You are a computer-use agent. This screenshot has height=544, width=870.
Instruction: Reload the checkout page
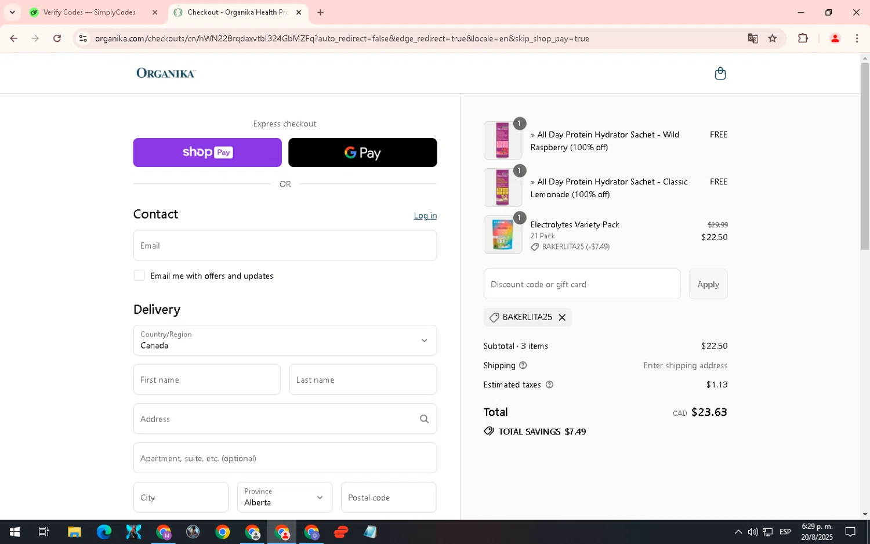point(57,38)
